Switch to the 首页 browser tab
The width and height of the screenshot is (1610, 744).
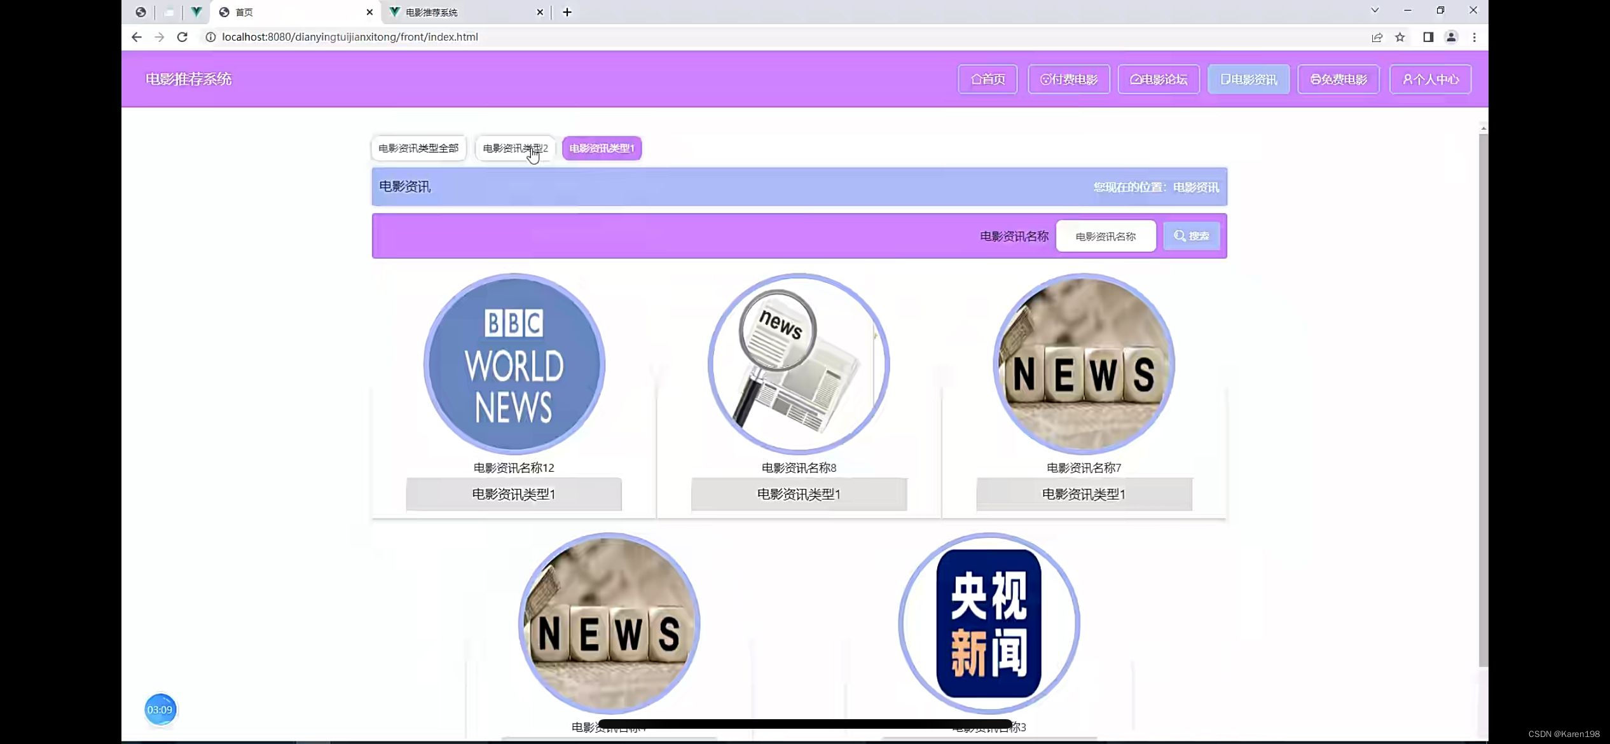pyautogui.click(x=296, y=12)
